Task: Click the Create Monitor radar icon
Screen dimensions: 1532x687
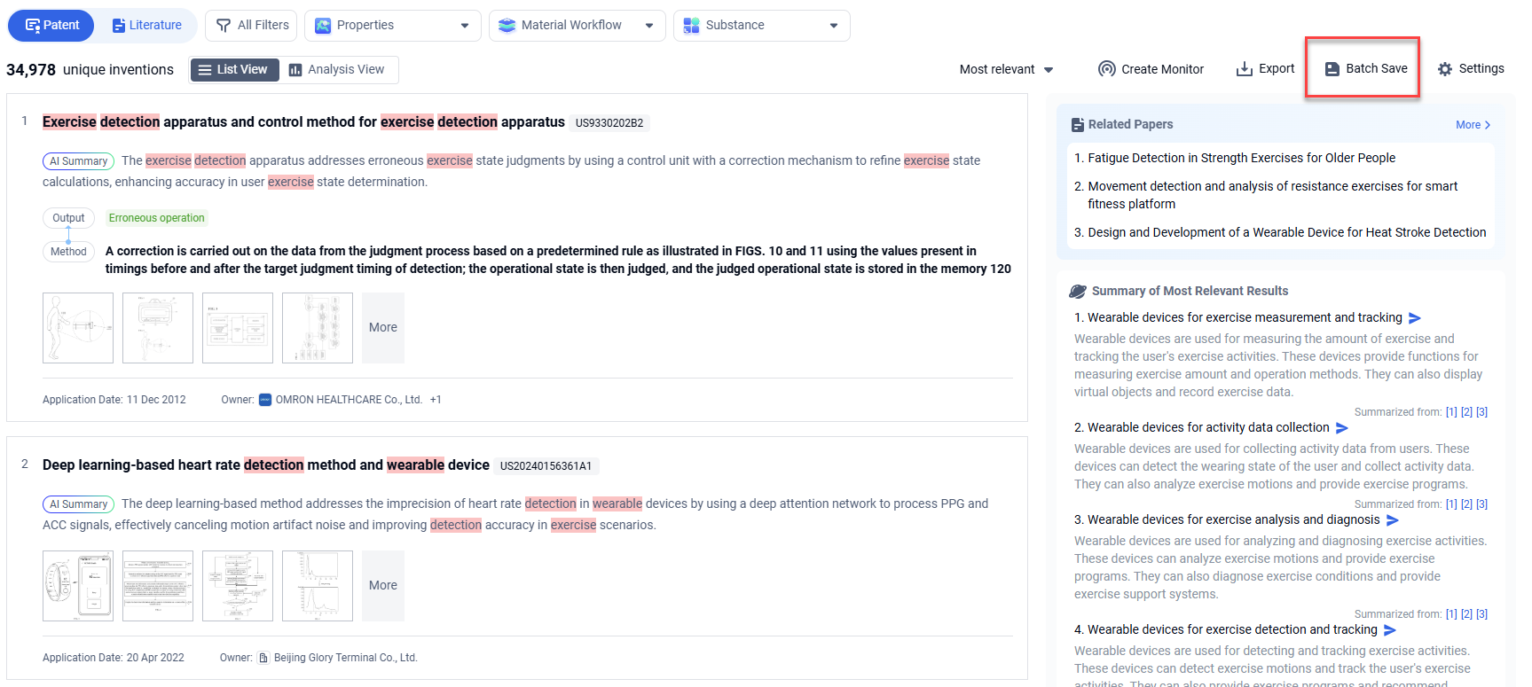Action: (1106, 69)
